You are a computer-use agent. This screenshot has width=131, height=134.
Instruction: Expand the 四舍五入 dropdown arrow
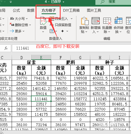[71, 19]
